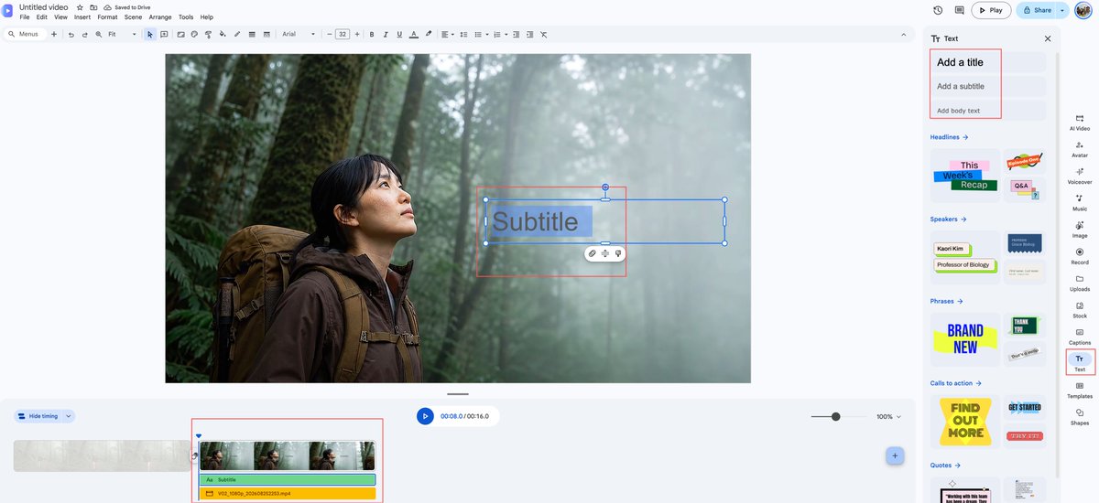1099x503 pixels.
Task: Open the Arial font dropdown
Action: 298,34
